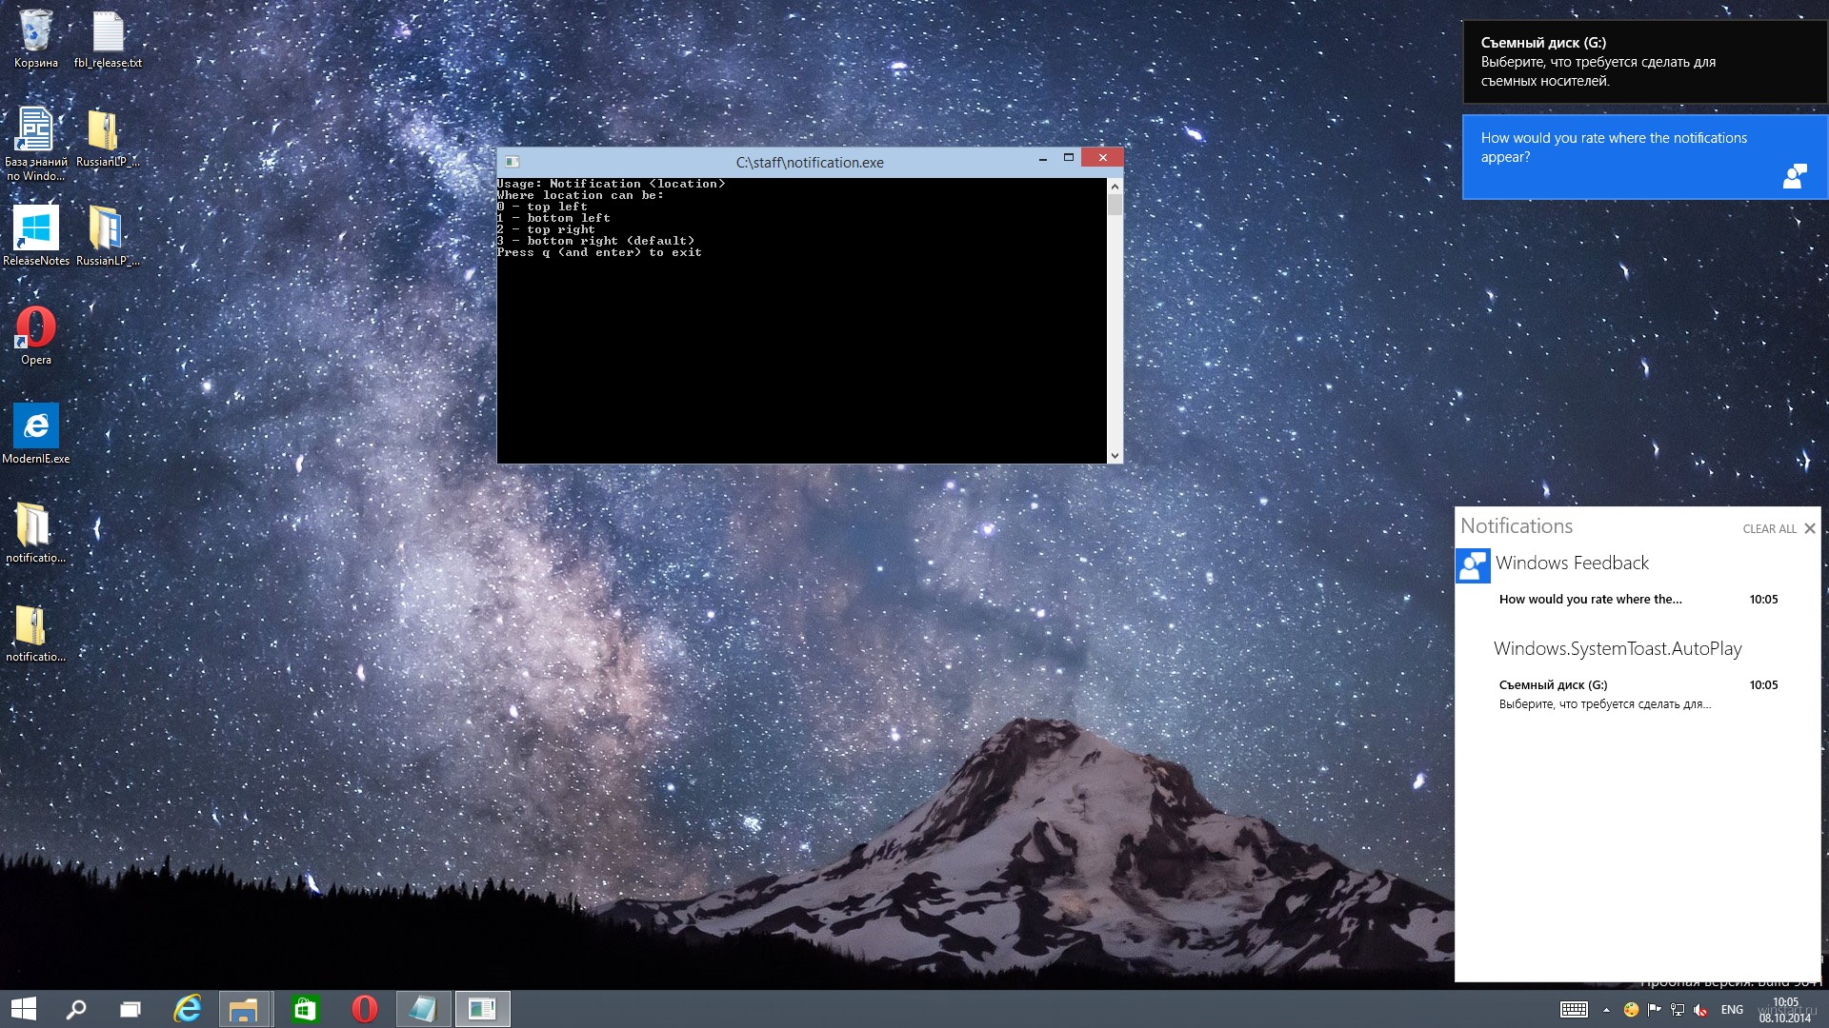Viewport: 1829px width, 1028px height.
Task: Open the File Explorer taskbar icon
Action: pyautogui.click(x=246, y=1008)
